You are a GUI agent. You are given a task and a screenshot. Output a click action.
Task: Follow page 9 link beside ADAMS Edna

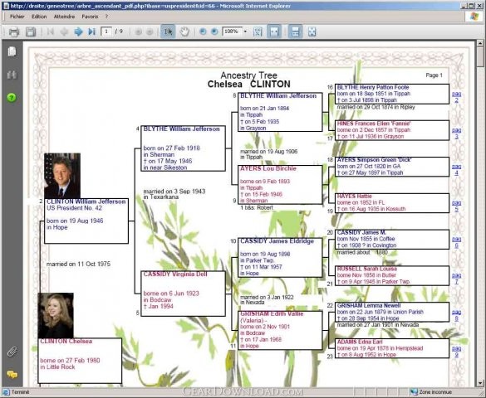pyautogui.click(x=457, y=352)
